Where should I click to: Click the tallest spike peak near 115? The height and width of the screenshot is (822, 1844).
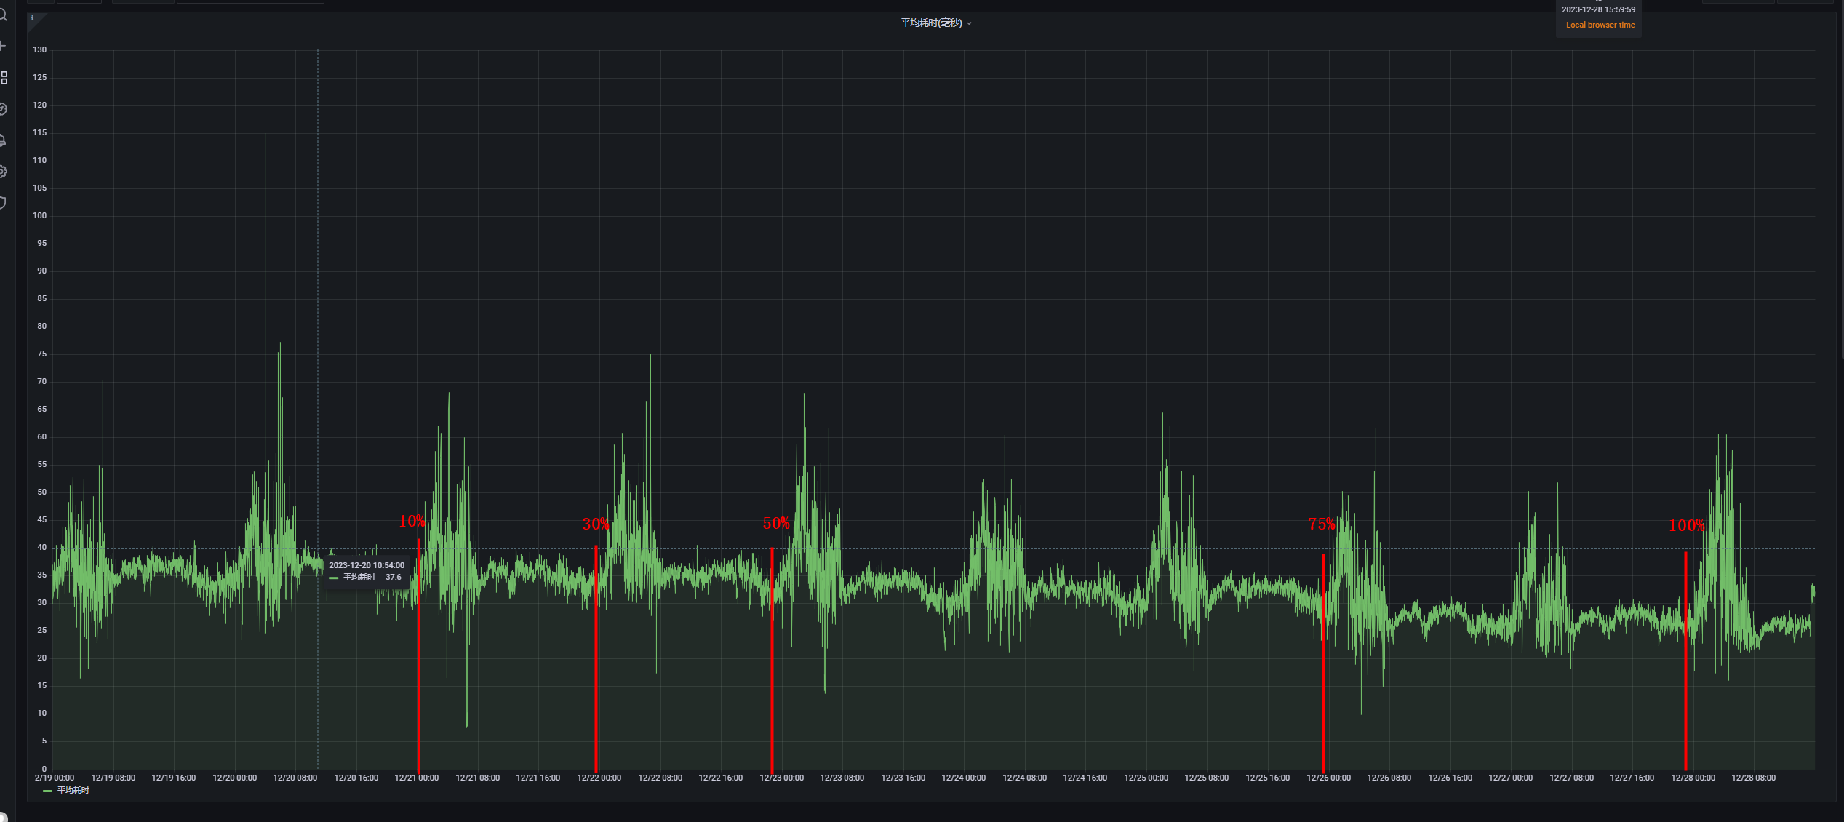[266, 135]
